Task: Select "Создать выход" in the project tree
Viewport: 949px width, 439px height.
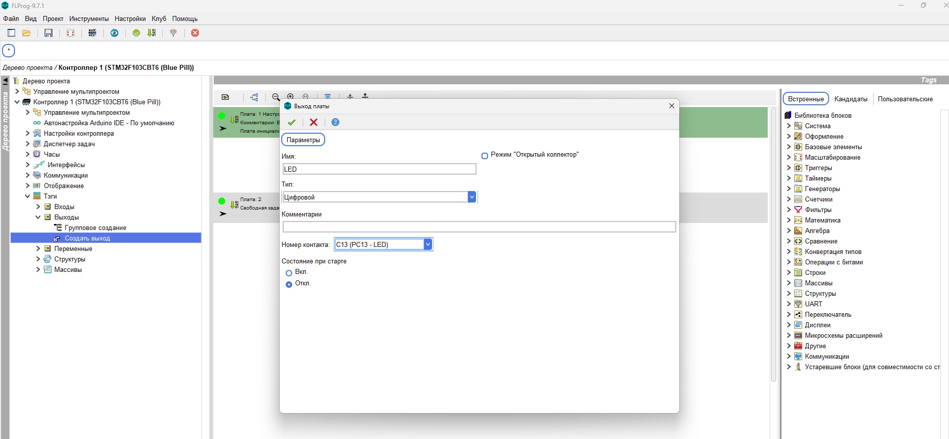Action: [87, 238]
